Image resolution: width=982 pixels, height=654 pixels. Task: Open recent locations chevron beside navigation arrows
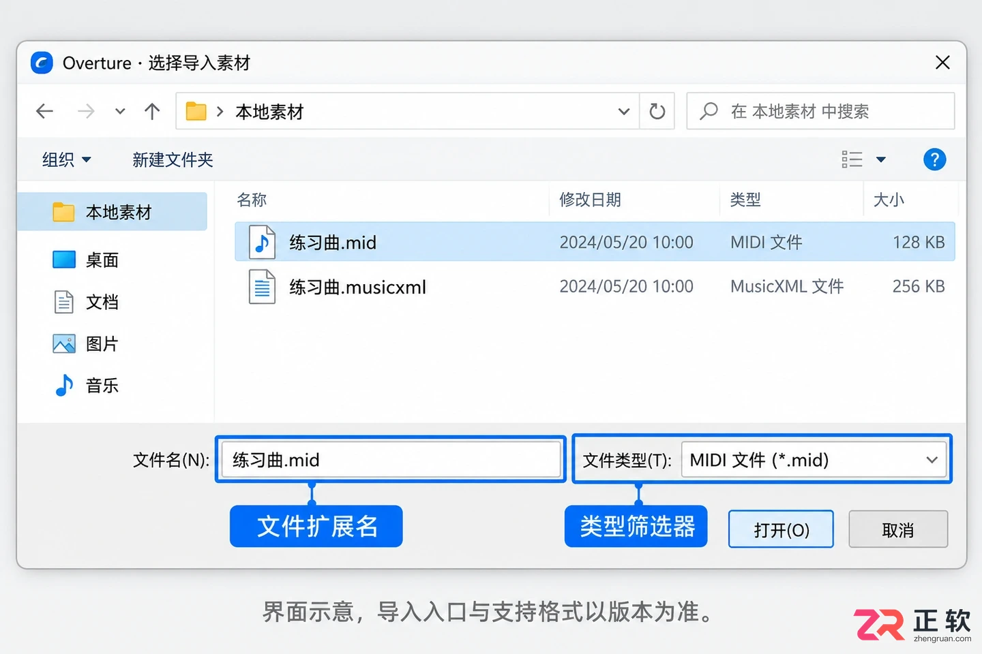point(120,111)
